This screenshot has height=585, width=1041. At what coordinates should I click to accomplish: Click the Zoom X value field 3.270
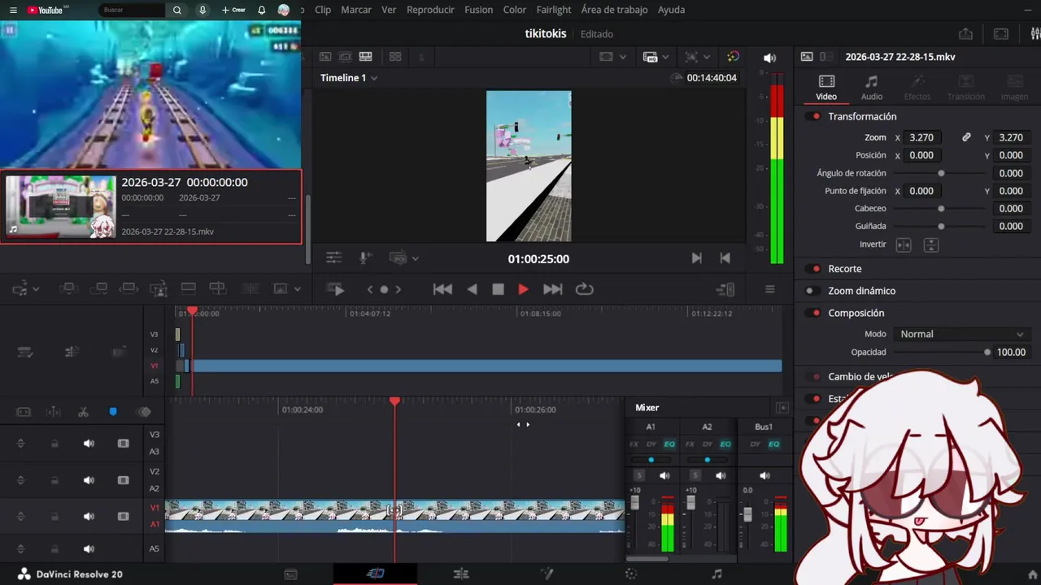click(921, 137)
